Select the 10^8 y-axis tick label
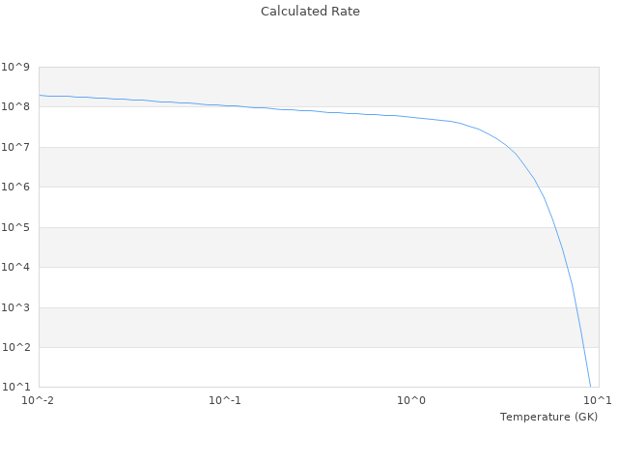The width and height of the screenshot is (618, 464). click(x=16, y=107)
